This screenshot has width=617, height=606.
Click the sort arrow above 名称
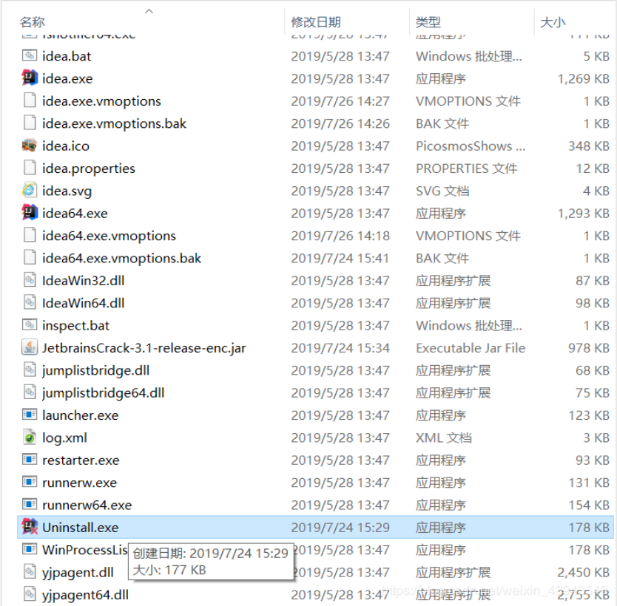pyautogui.click(x=149, y=11)
